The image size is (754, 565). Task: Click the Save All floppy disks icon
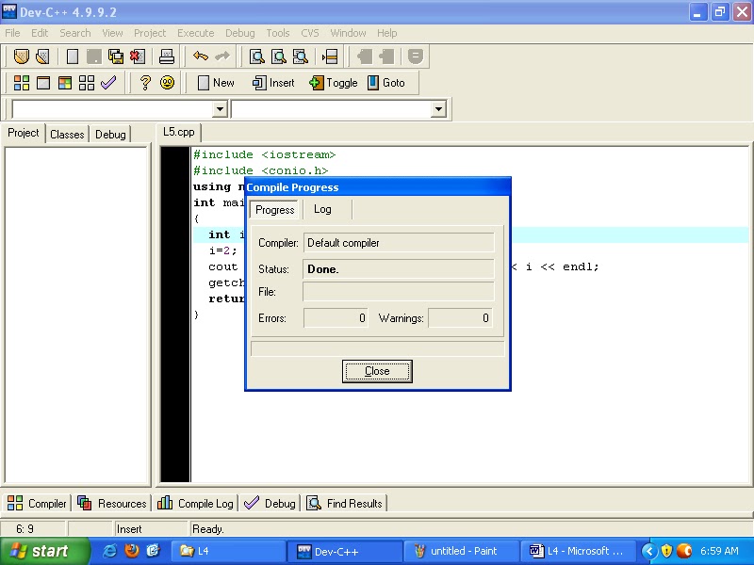pos(116,56)
